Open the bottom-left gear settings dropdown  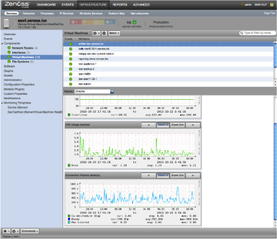click(15, 231)
